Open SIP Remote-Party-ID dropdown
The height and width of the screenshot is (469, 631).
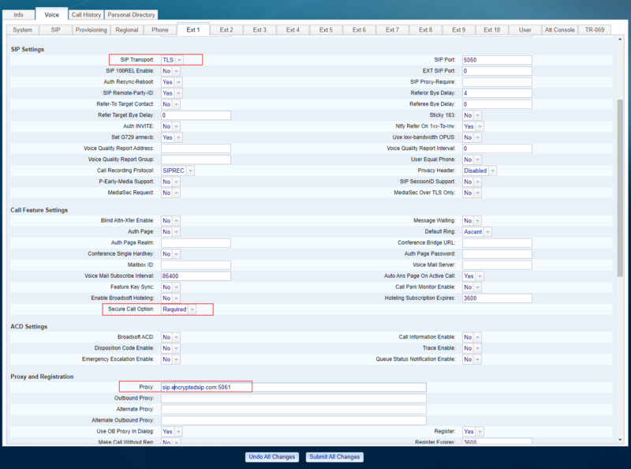[x=172, y=93]
